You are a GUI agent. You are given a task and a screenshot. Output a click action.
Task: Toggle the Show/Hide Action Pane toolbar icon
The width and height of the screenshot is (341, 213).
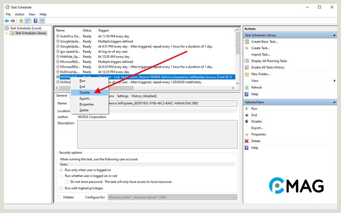(x=42, y=21)
